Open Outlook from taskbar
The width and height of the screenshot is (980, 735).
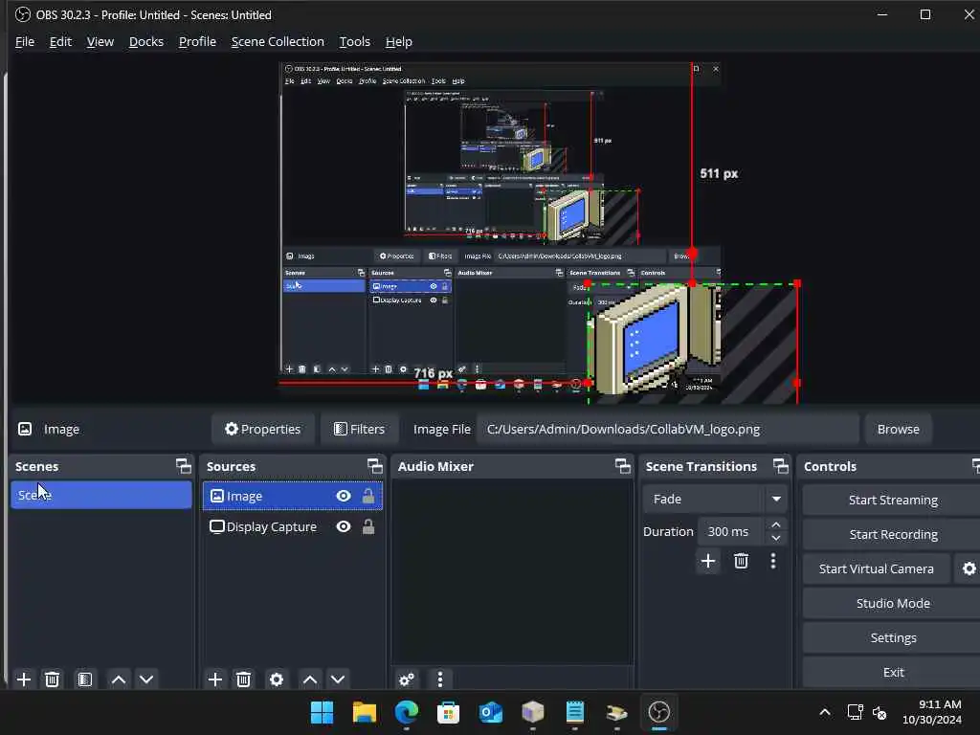[491, 712]
